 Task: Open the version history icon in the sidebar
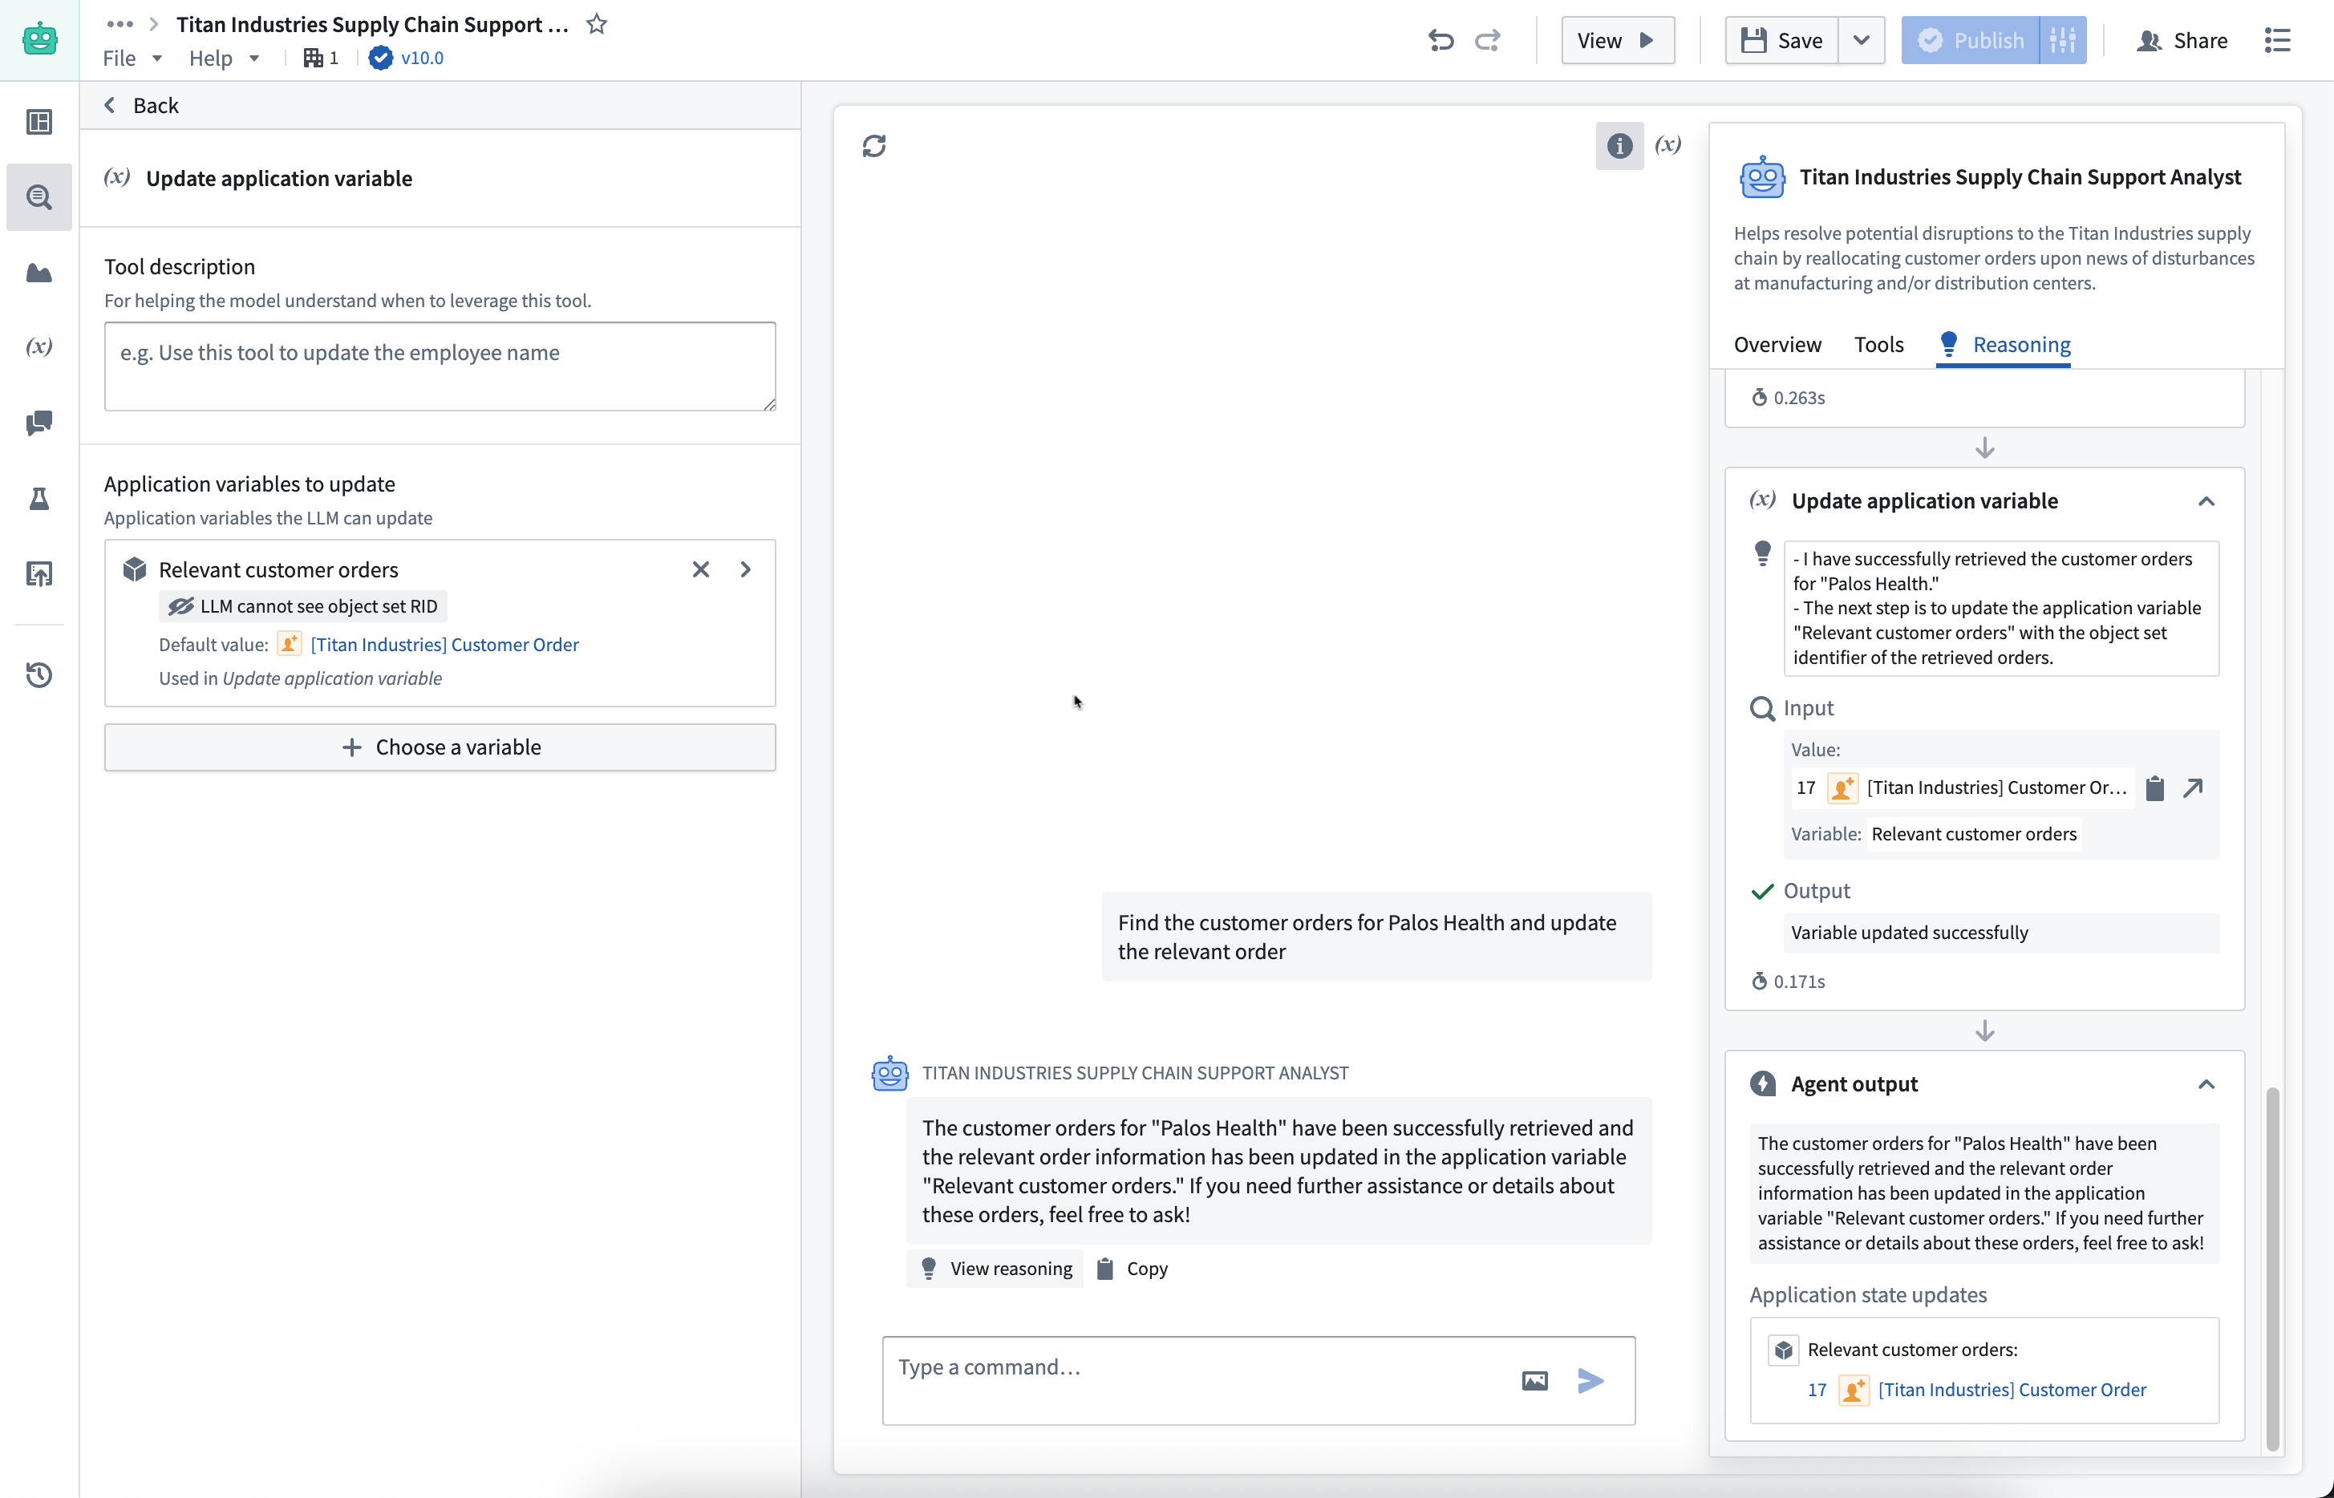(x=39, y=674)
